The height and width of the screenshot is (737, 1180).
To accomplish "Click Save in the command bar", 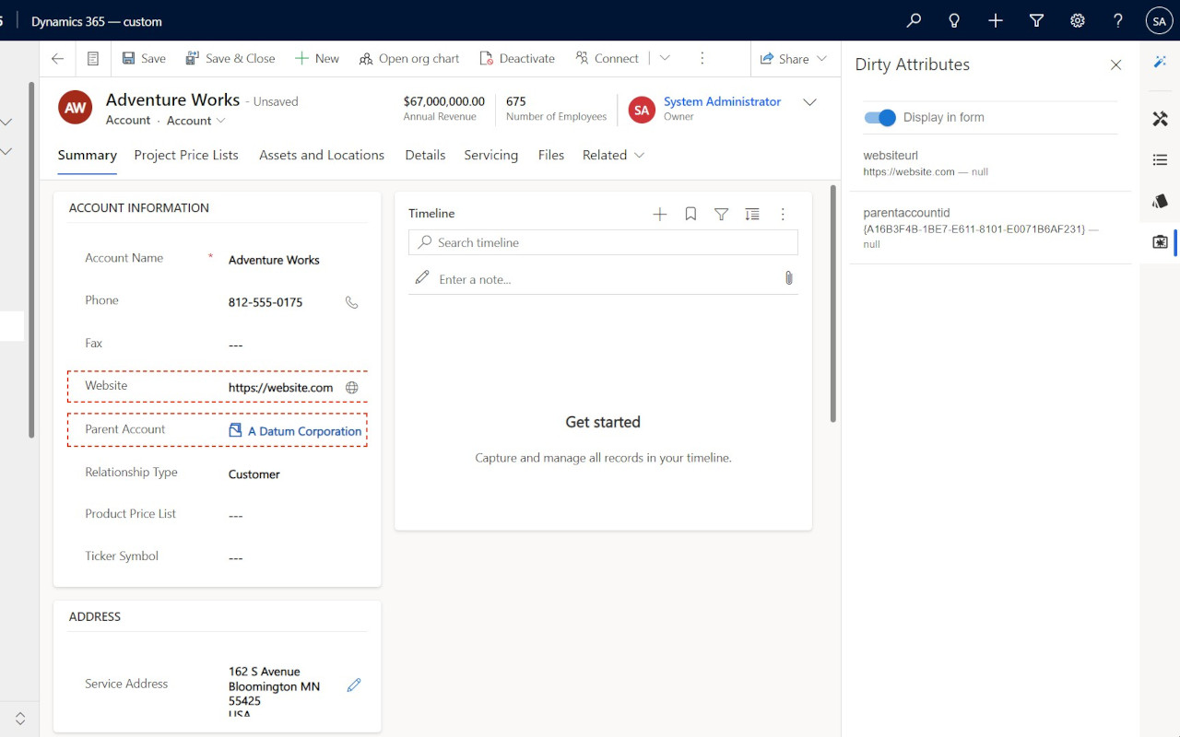I will tap(144, 58).
